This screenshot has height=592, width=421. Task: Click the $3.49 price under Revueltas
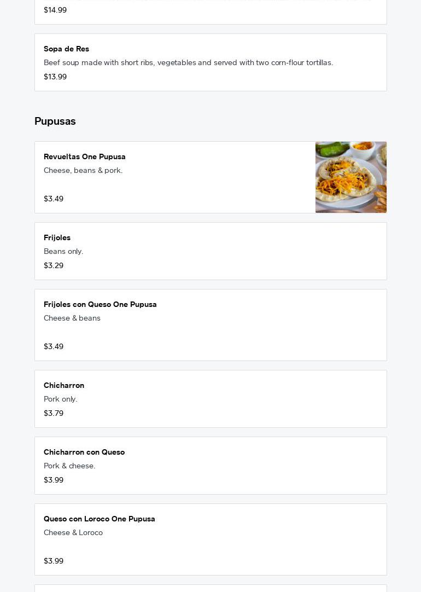click(x=54, y=199)
